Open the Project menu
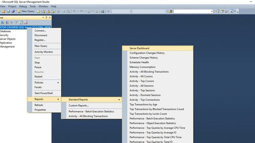This screenshot has height=143, width=255. coord(12,6)
